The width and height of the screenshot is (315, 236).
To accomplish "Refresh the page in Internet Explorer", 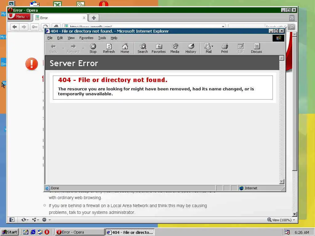I will (x=109, y=48).
